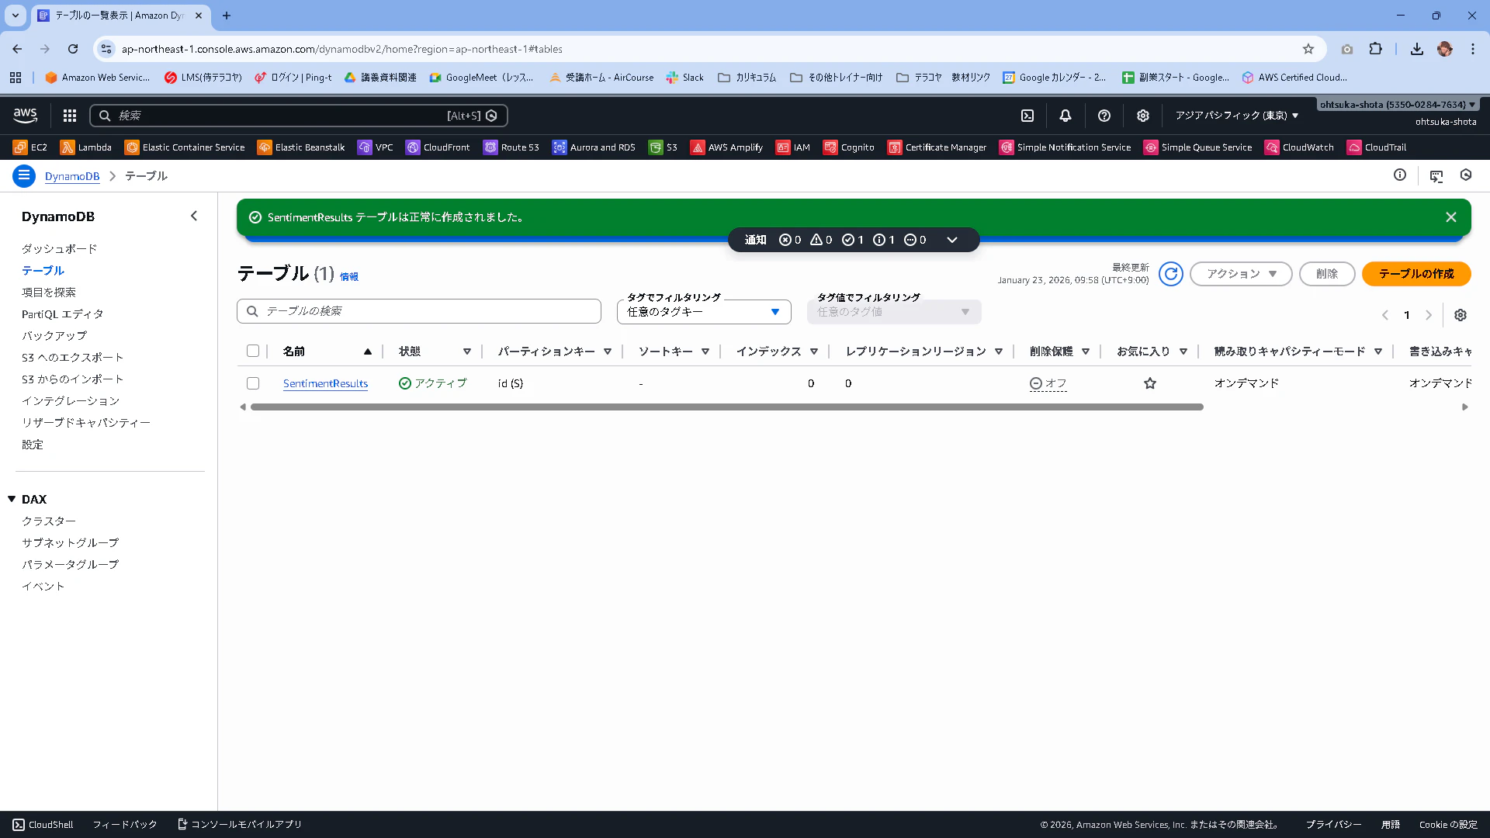Focus the AWS global 検索 box
Viewport: 1490px width, 838px height.
(299, 116)
